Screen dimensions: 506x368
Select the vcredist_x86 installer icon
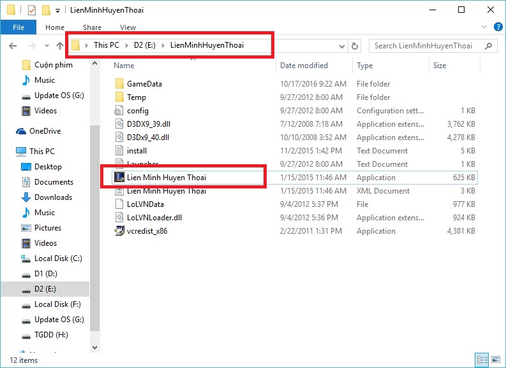[119, 230]
